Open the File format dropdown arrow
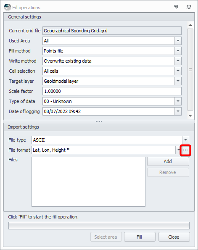Image resolution: width=198 pixels, height=250 pixels. pyautogui.click(x=178, y=150)
